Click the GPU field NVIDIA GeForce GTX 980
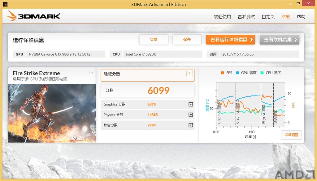 [x=66, y=54]
